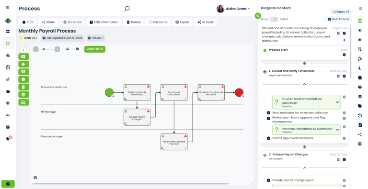Add step with plus below Process Start

pyautogui.click(x=304, y=63)
